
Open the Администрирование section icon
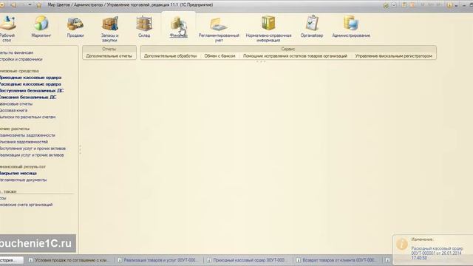click(351, 23)
